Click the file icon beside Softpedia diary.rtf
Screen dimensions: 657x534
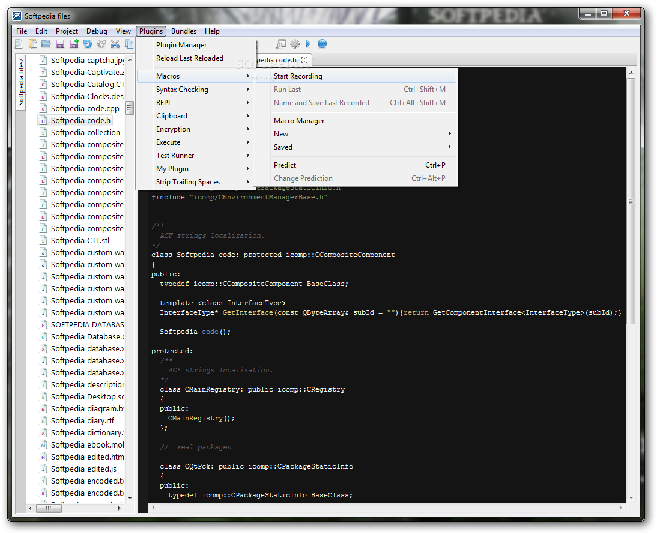coord(43,421)
